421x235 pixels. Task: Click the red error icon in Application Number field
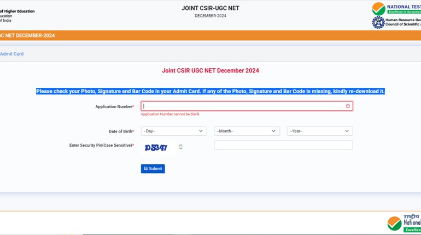(x=348, y=106)
